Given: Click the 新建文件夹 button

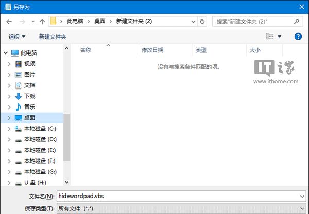Looking at the screenshot, I should 53,37.
